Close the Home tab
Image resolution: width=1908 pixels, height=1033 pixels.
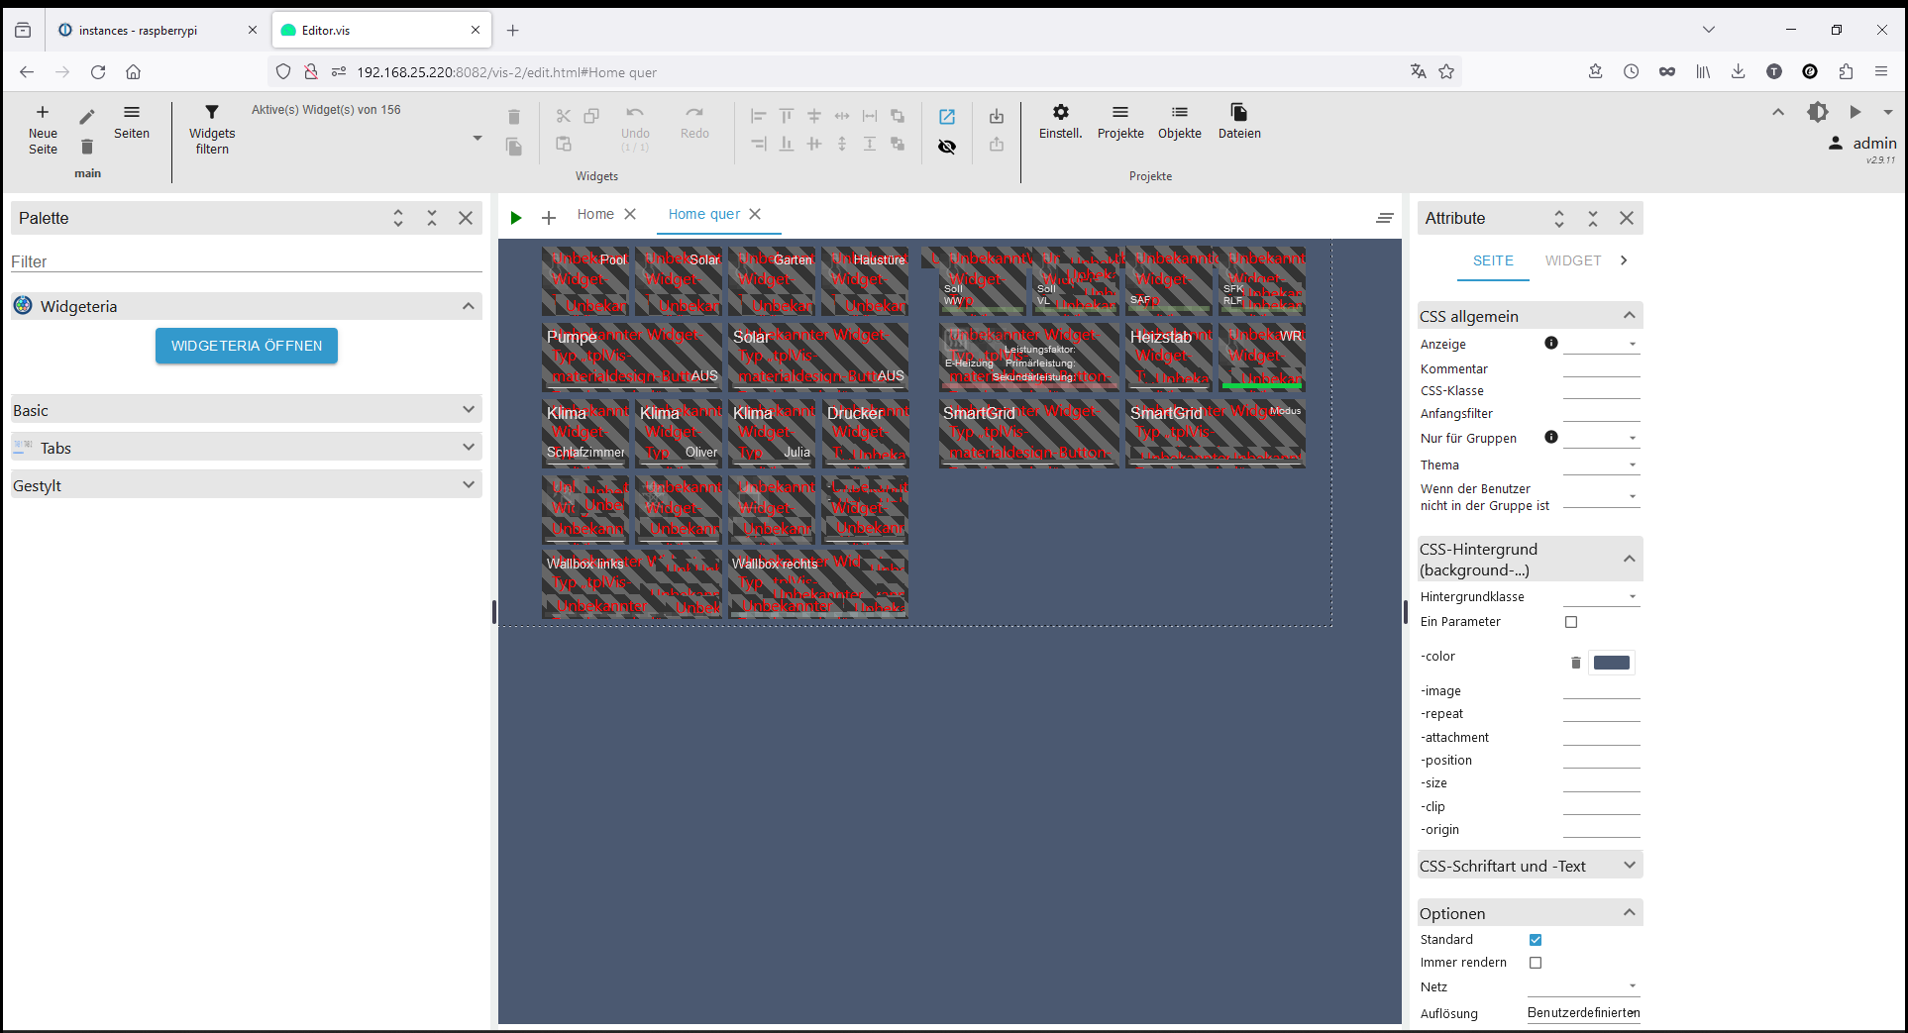pos(630,214)
